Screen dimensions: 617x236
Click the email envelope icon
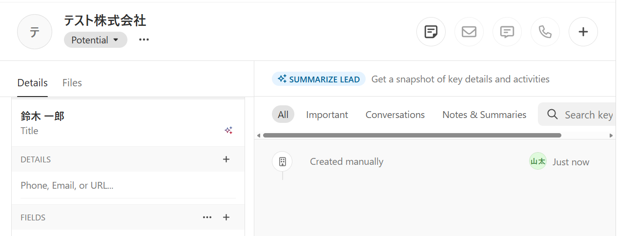click(x=469, y=32)
